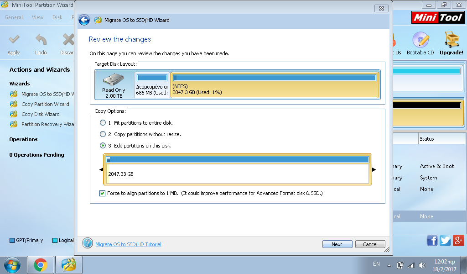This screenshot has height=274, width=467.
Task: Restore down the MiniTool main window
Action: pyautogui.click(x=444, y=5)
